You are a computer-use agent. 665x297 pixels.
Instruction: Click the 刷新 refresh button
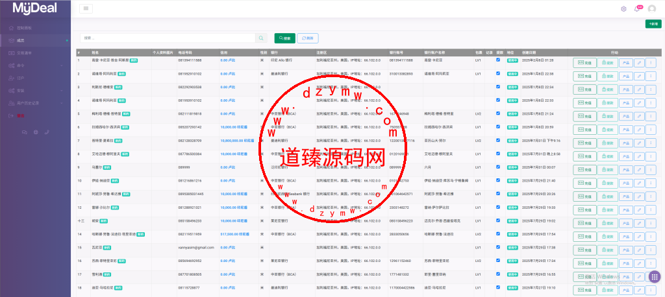pos(307,38)
